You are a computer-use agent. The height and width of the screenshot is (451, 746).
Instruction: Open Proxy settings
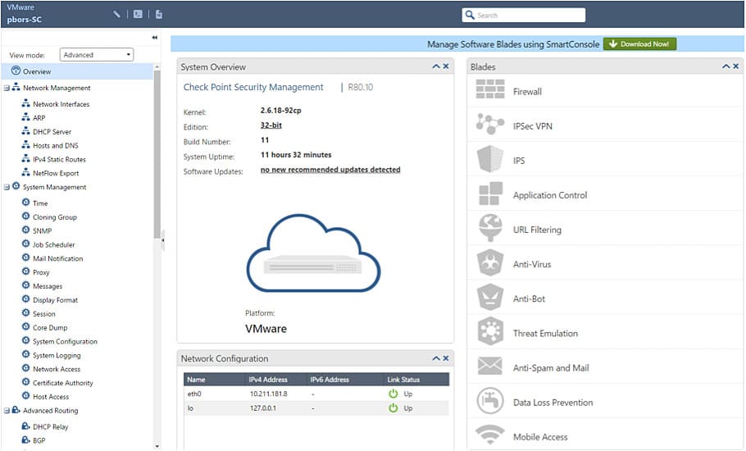[x=41, y=272]
